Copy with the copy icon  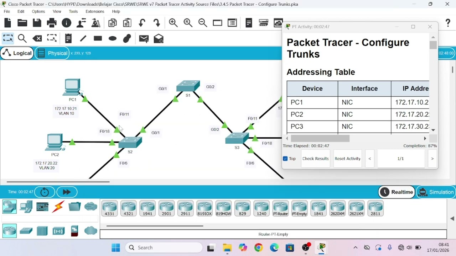point(113,23)
